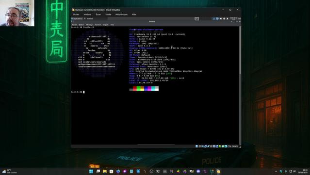Screen dimensions: 310x175
Task: Open the Aide menu in the VirtualBox menu bar
Action: (x=134, y=15)
